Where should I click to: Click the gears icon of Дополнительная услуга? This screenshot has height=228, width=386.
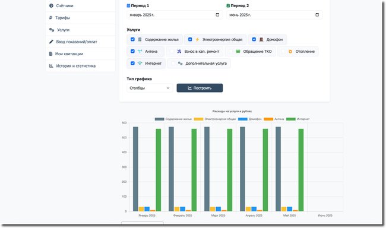[x=180, y=64]
